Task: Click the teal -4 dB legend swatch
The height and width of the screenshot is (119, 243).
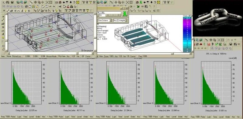Action: (x=187, y=51)
